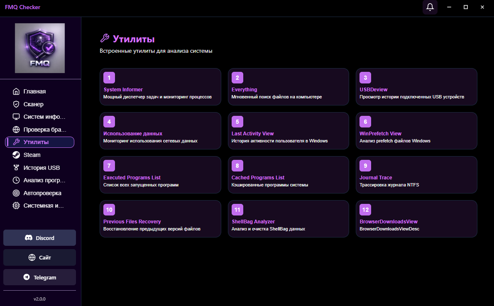Click the Telegram button

40,277
